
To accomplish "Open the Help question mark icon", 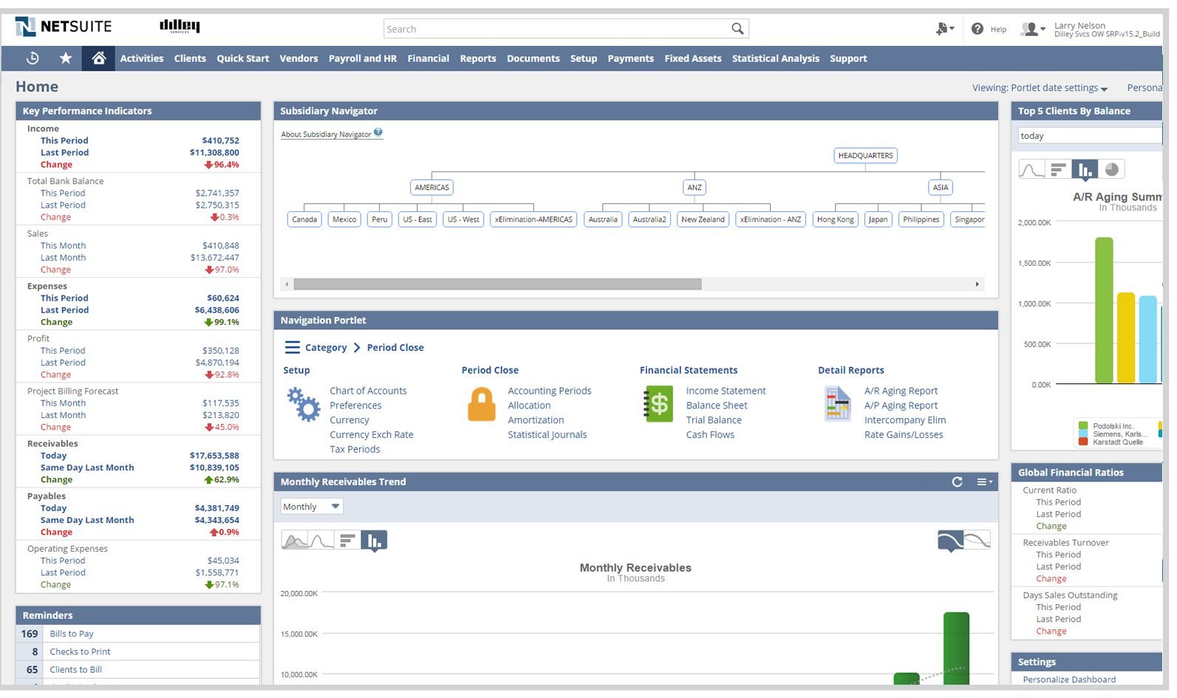I will tap(978, 29).
